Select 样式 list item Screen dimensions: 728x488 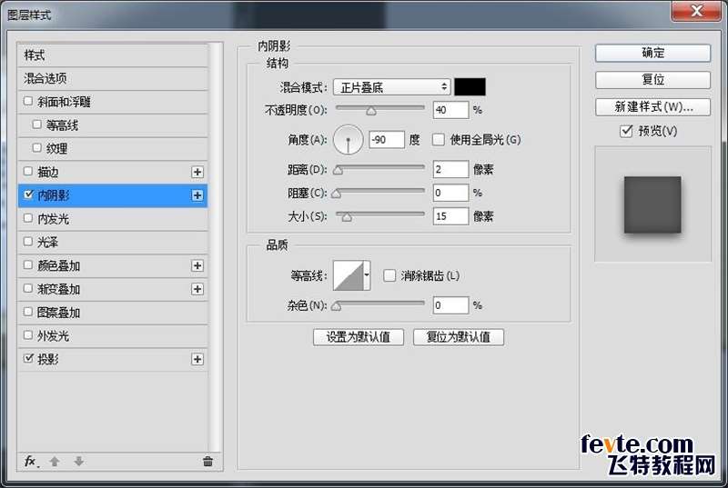tap(112, 55)
